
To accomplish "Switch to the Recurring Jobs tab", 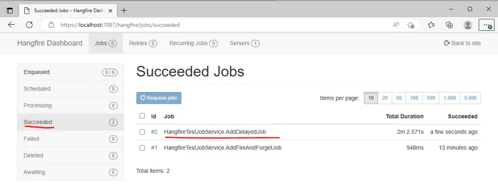I will [x=194, y=43].
